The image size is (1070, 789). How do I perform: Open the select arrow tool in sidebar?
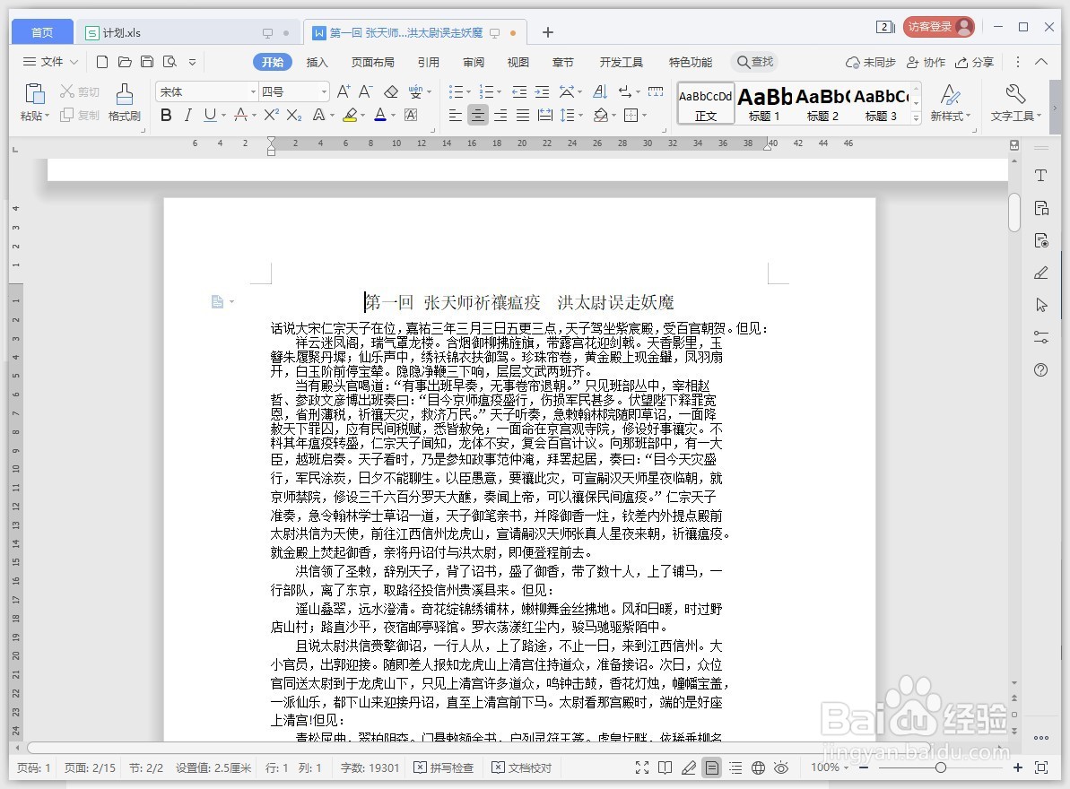click(1040, 304)
